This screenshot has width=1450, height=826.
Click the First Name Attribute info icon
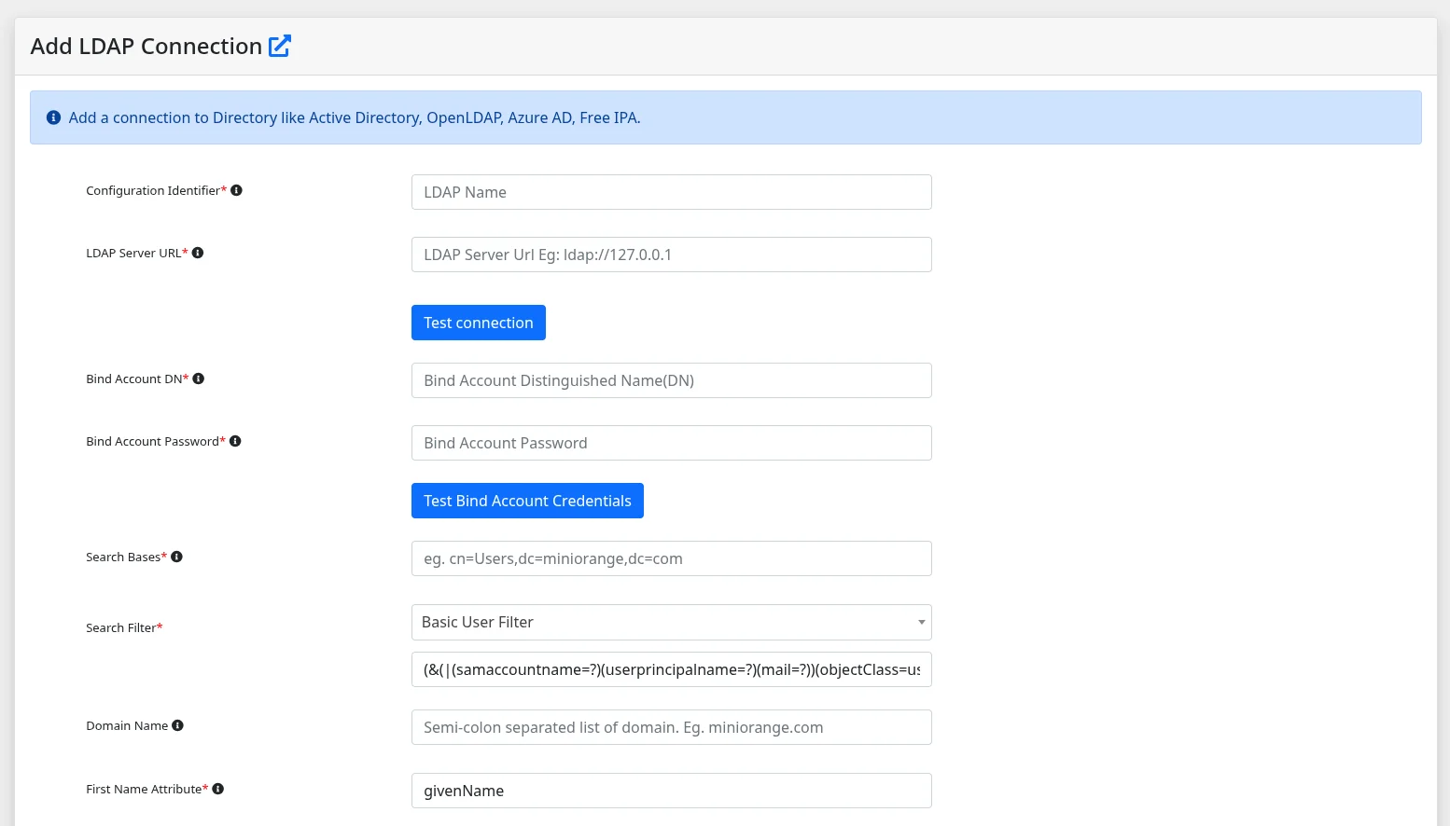217,788
